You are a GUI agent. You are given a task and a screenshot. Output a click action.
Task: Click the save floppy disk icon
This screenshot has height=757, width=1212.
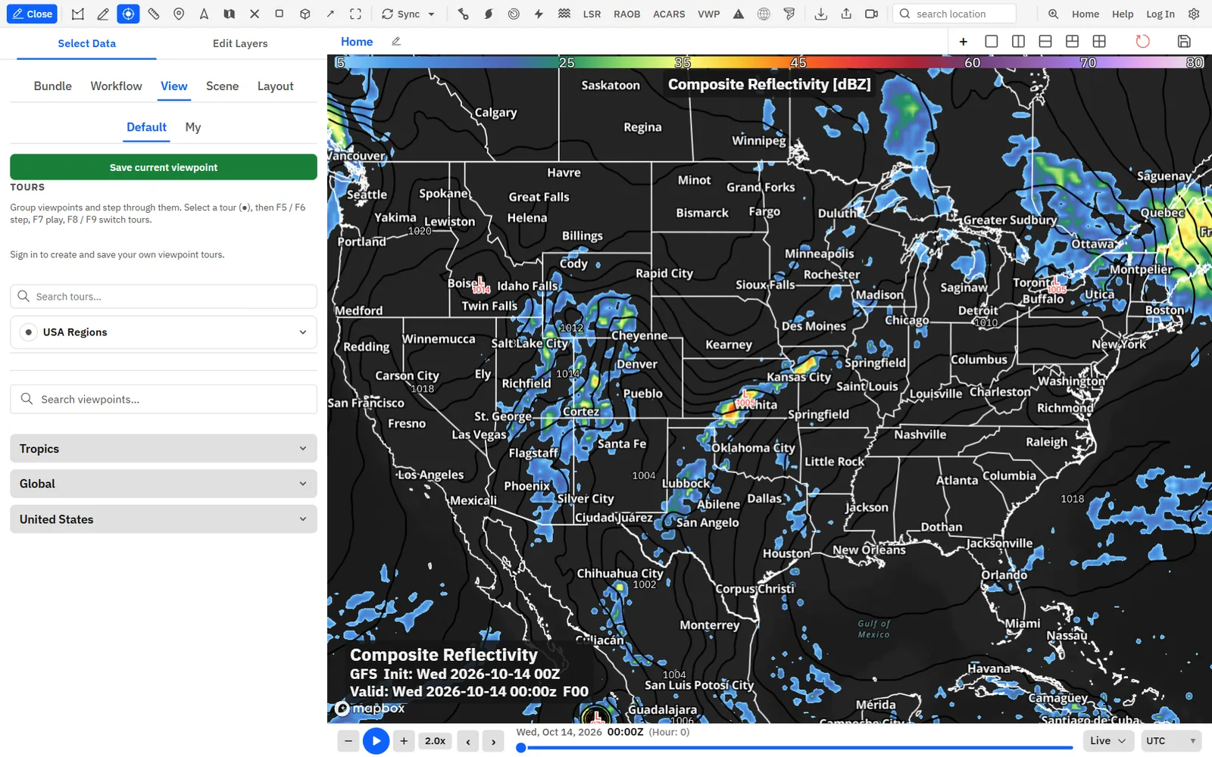pos(1184,42)
